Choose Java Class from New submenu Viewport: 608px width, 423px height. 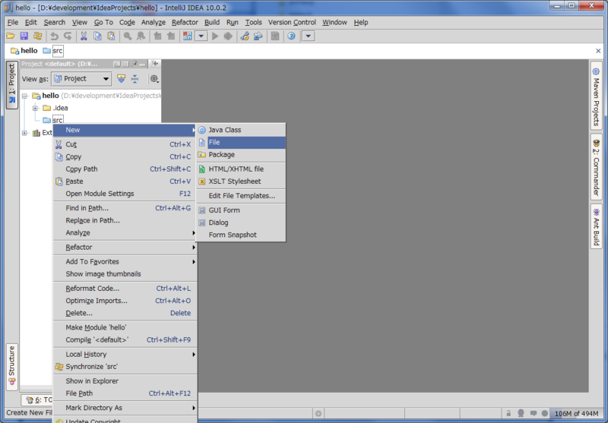pos(241,130)
